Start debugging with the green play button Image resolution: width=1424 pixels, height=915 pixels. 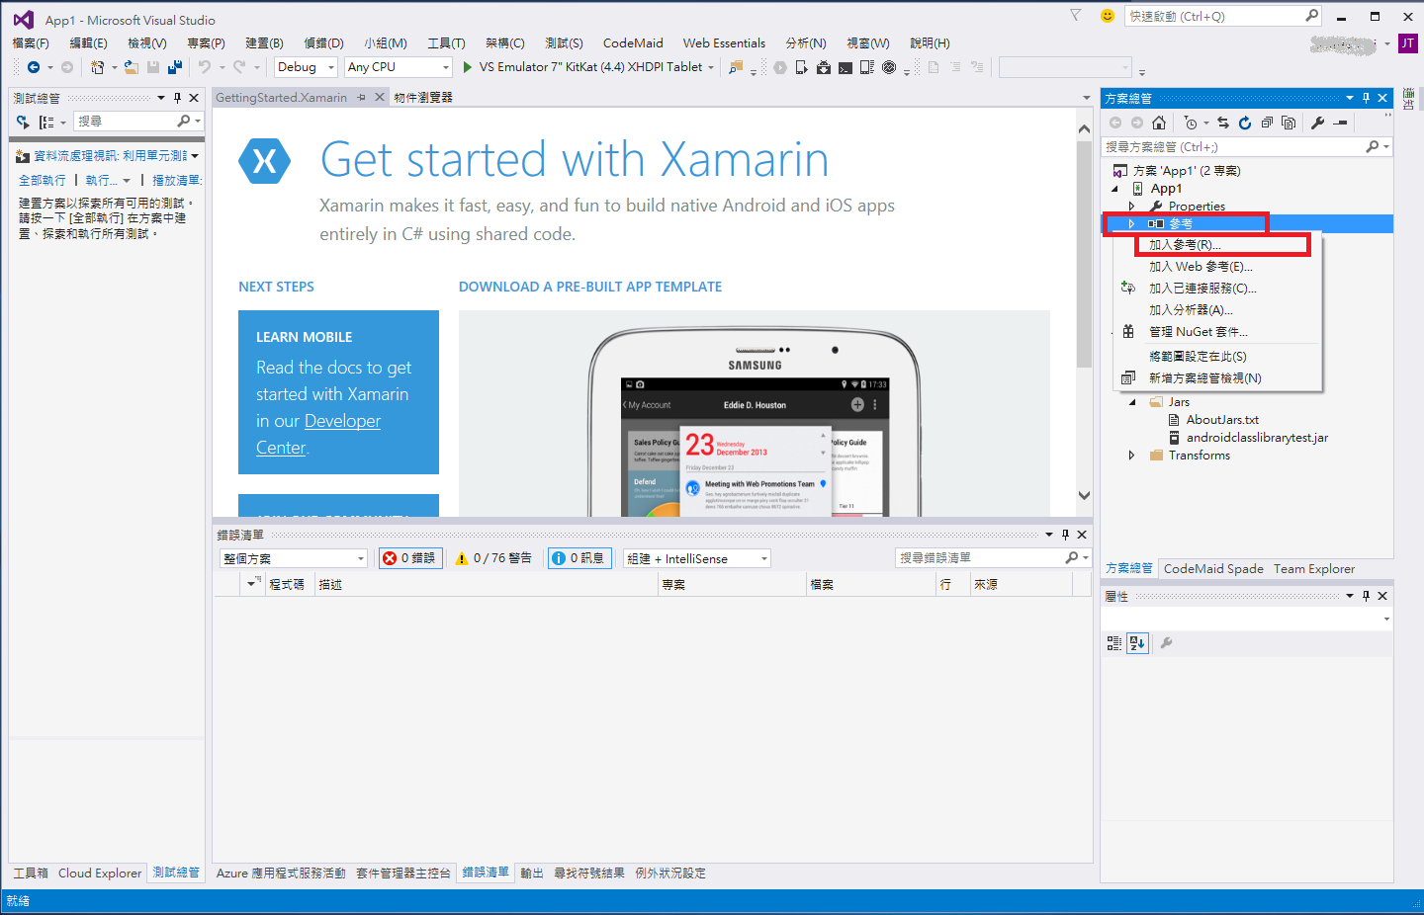coord(468,67)
